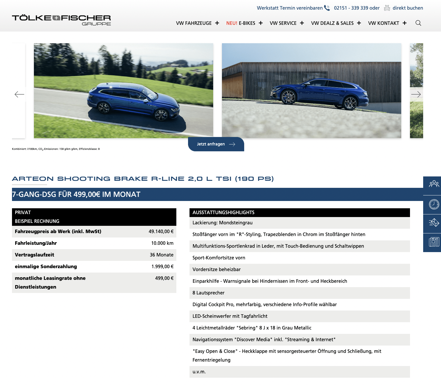Open VW SERVICE menu
This screenshot has width=441, height=385.
click(x=283, y=23)
